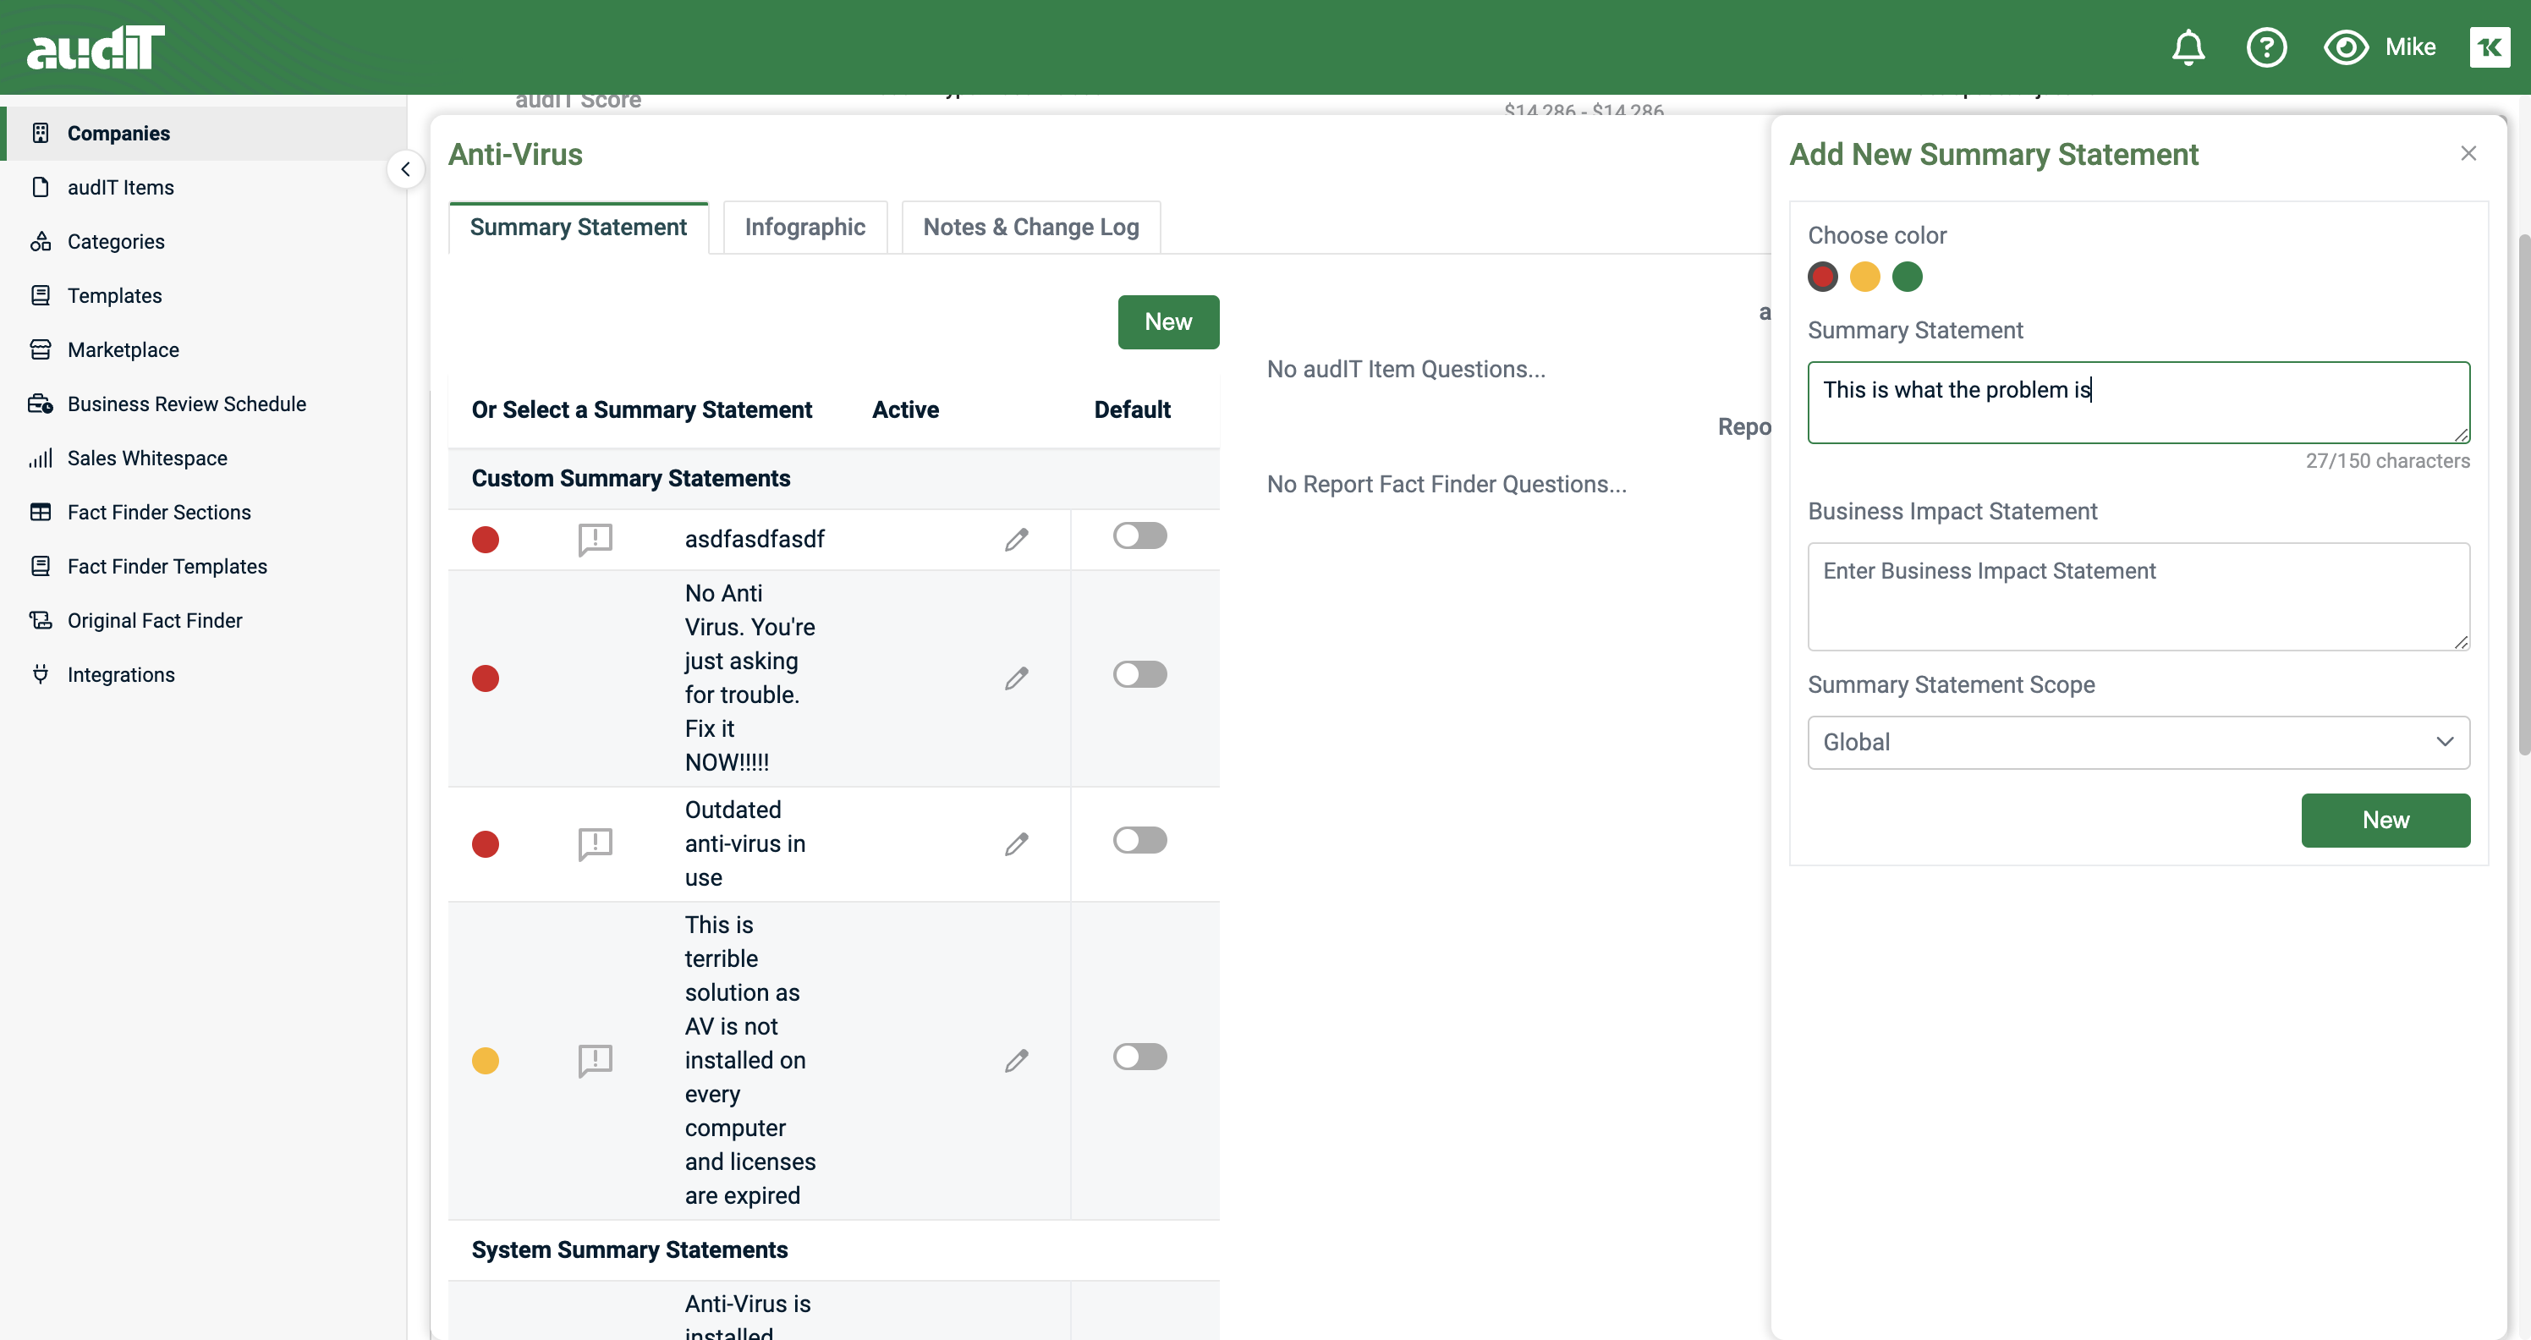Toggle default switch for No Anti Virus statement
Viewport: 2531px width, 1340px height.
(x=1139, y=674)
